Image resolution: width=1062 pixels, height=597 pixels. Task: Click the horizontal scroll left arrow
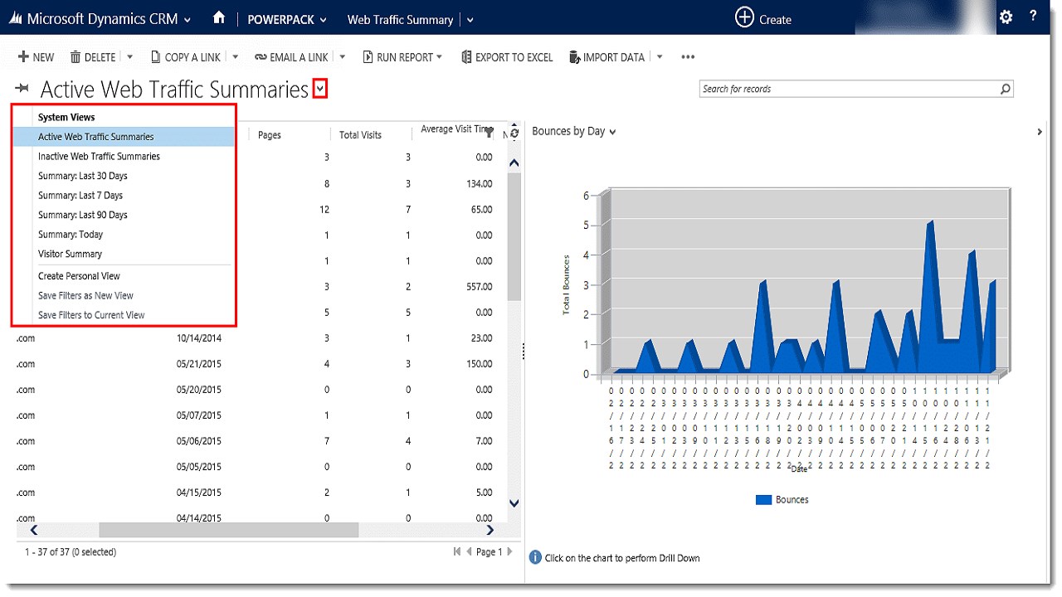pyautogui.click(x=34, y=530)
